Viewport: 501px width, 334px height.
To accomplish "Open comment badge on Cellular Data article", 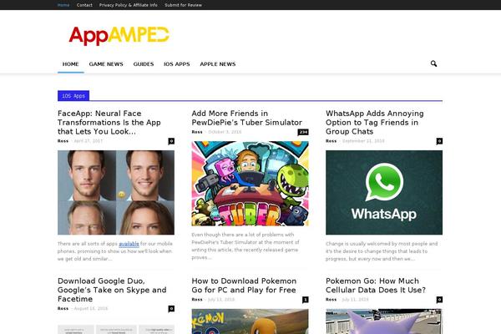I will pyautogui.click(x=439, y=300).
